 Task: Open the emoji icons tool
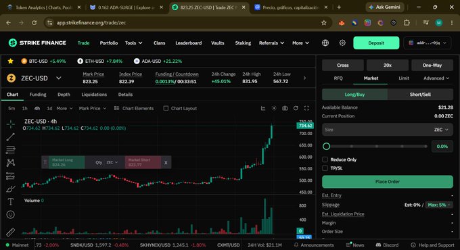coord(11,215)
